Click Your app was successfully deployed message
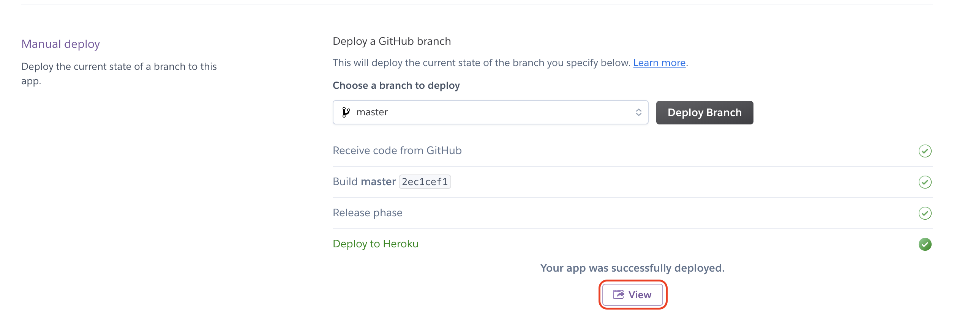The height and width of the screenshot is (327, 954). (x=632, y=268)
